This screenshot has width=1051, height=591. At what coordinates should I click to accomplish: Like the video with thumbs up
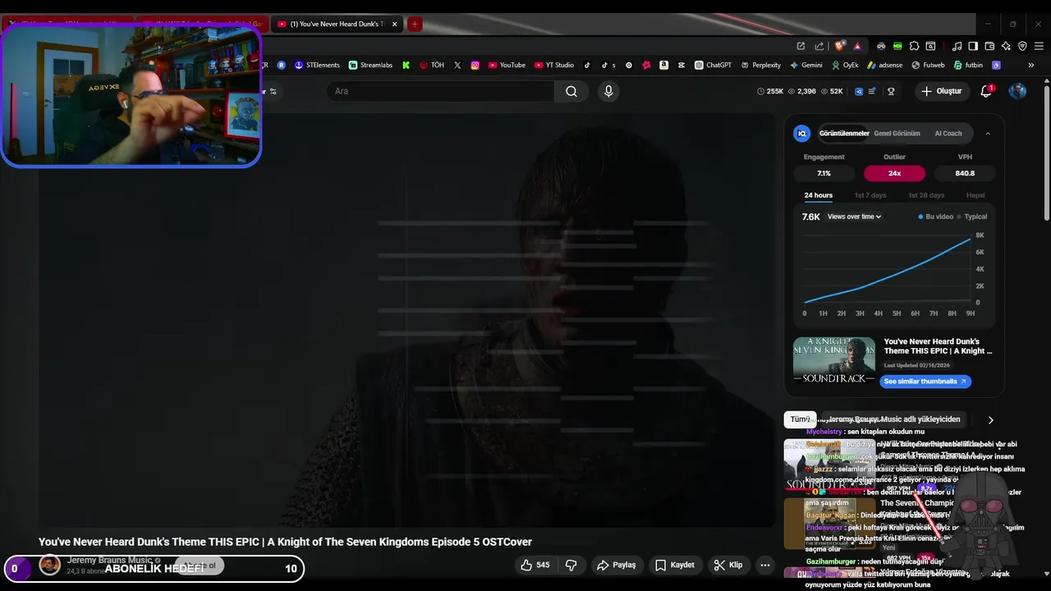pyautogui.click(x=535, y=565)
